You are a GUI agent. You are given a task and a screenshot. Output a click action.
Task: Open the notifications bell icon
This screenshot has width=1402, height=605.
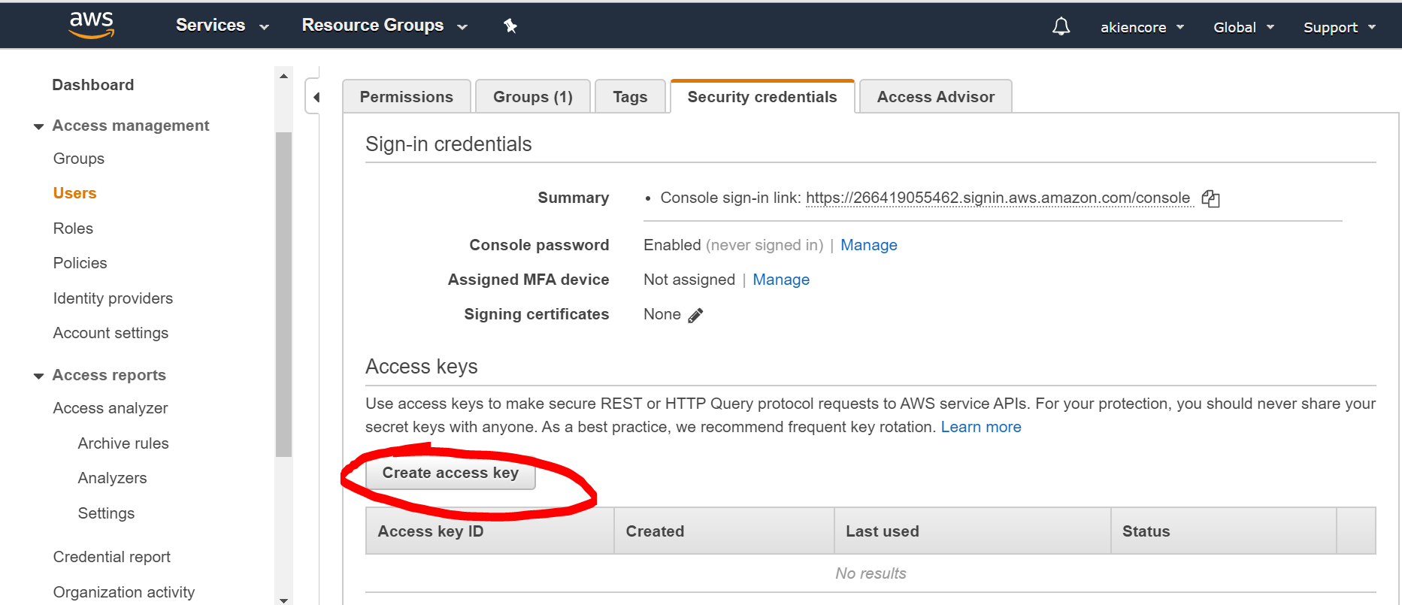[x=1061, y=27]
